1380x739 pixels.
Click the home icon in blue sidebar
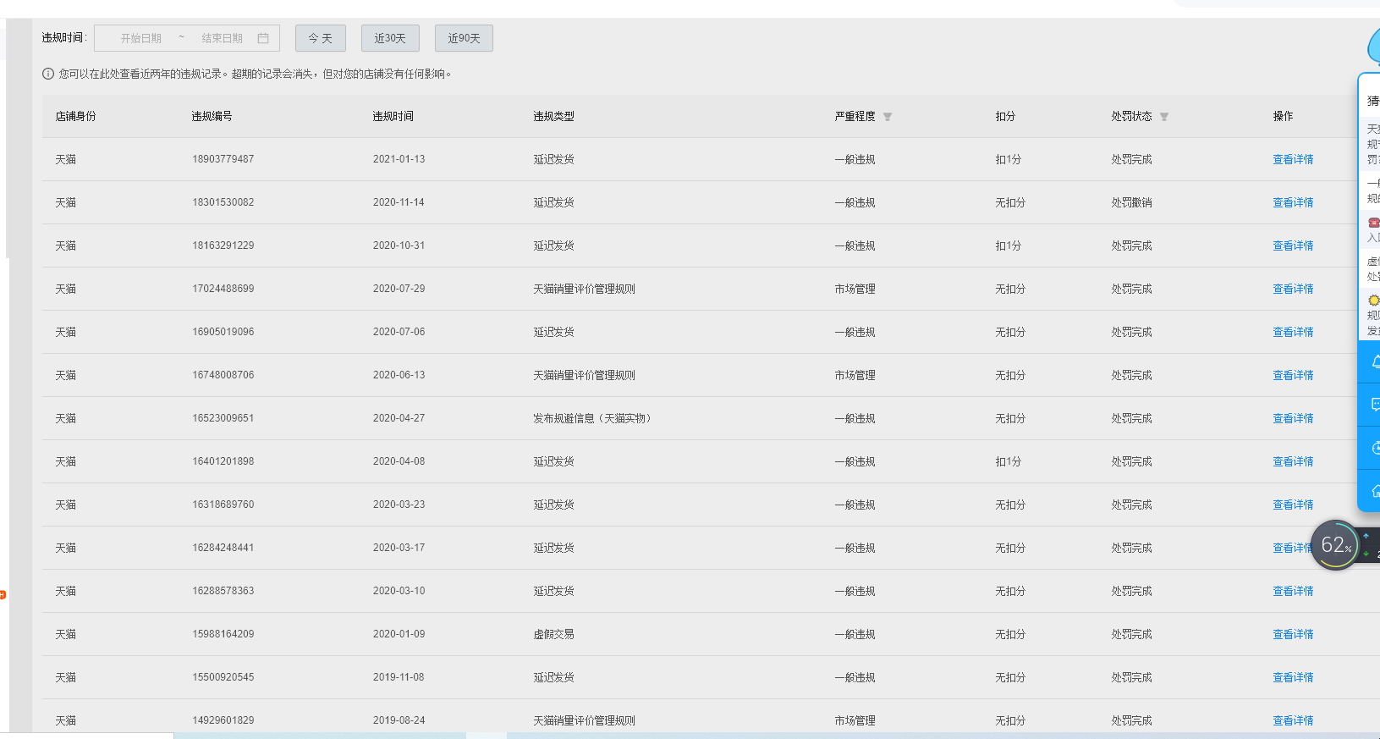click(1374, 491)
